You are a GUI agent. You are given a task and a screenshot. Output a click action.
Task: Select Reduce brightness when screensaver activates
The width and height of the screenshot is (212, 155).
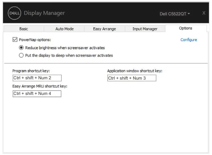[x=22, y=48]
